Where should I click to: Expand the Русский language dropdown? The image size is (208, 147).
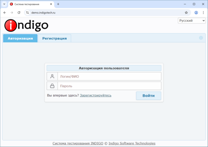point(192,21)
